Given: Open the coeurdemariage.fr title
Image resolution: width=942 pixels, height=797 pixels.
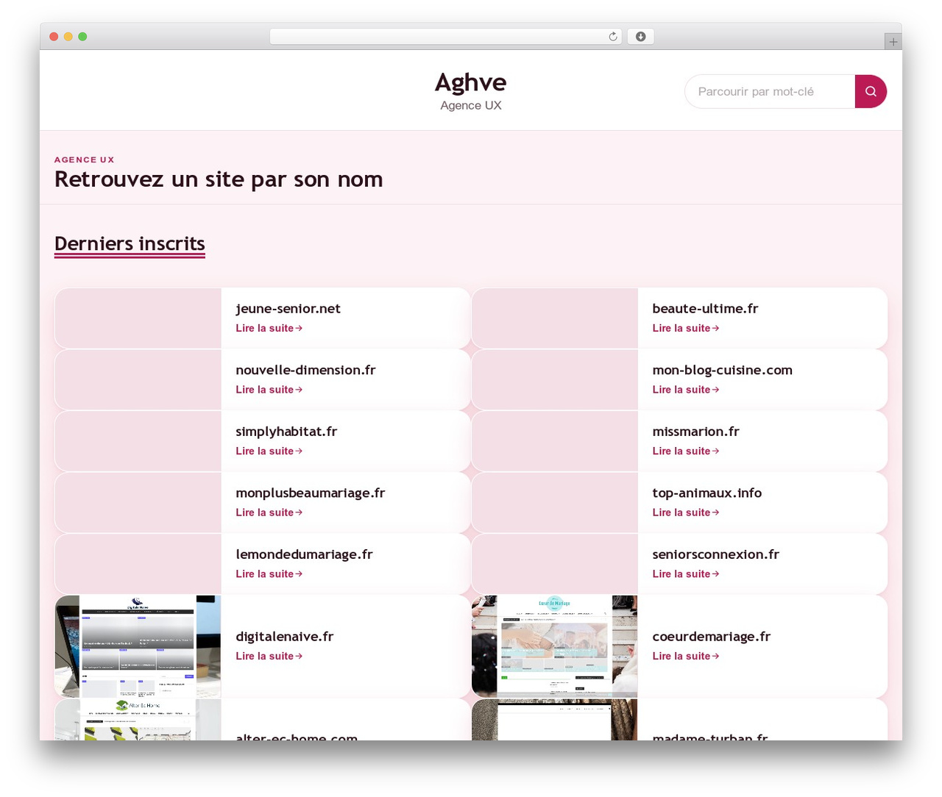Looking at the screenshot, I should (711, 637).
